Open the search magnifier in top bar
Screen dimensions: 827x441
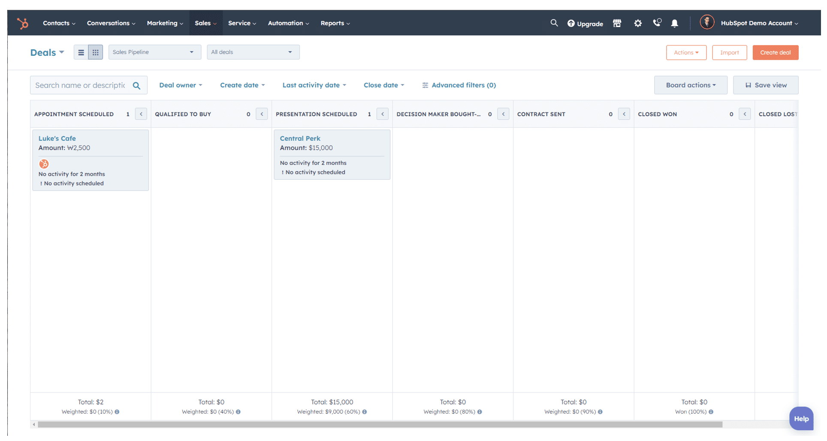pyautogui.click(x=554, y=23)
